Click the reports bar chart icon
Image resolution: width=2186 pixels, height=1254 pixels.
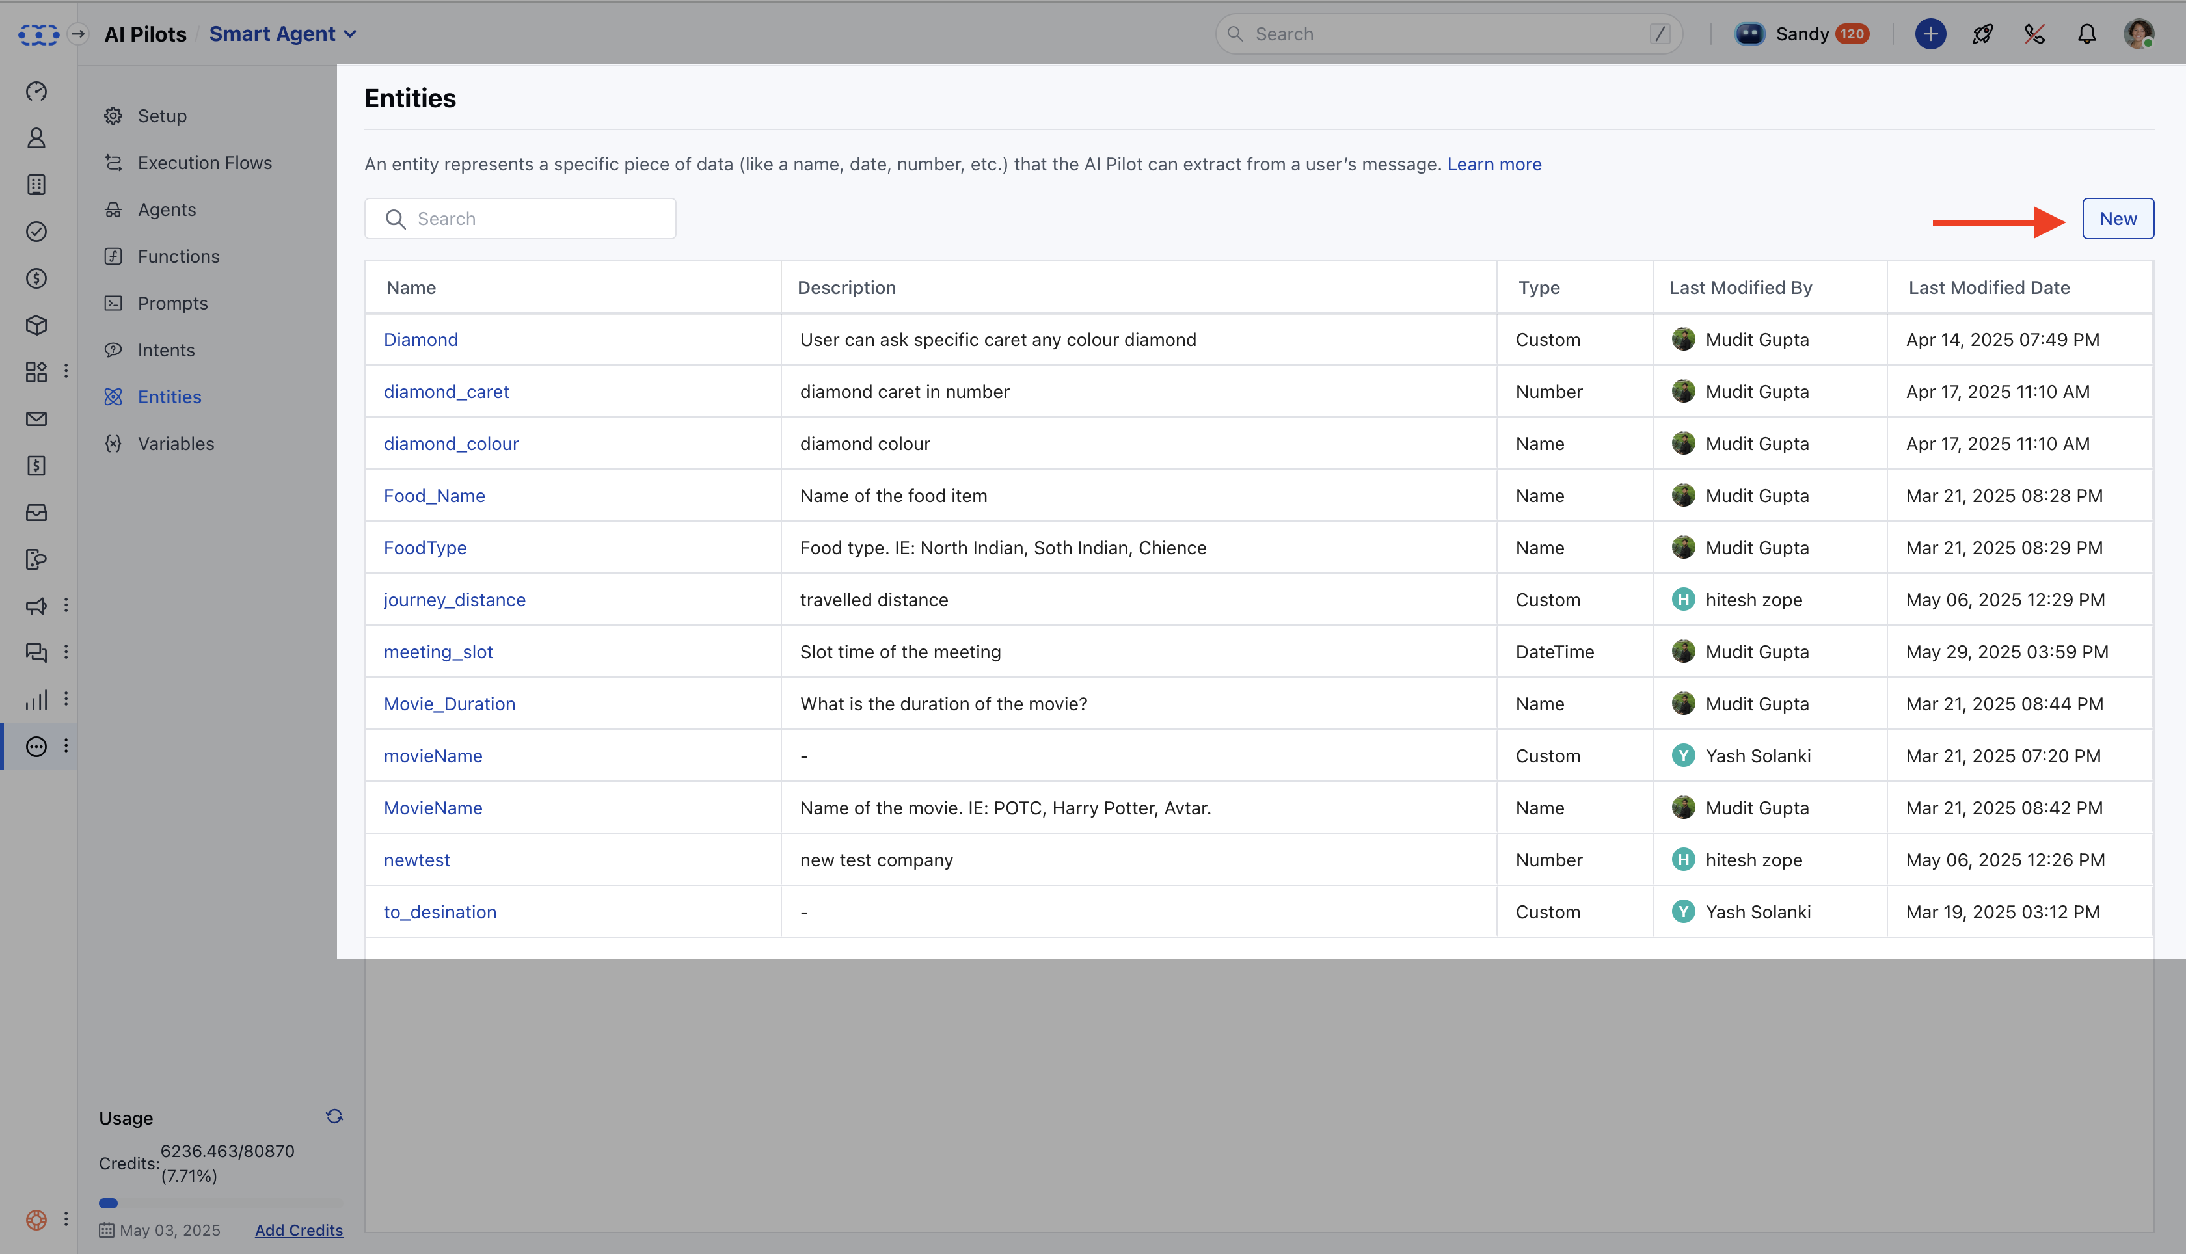tap(36, 700)
